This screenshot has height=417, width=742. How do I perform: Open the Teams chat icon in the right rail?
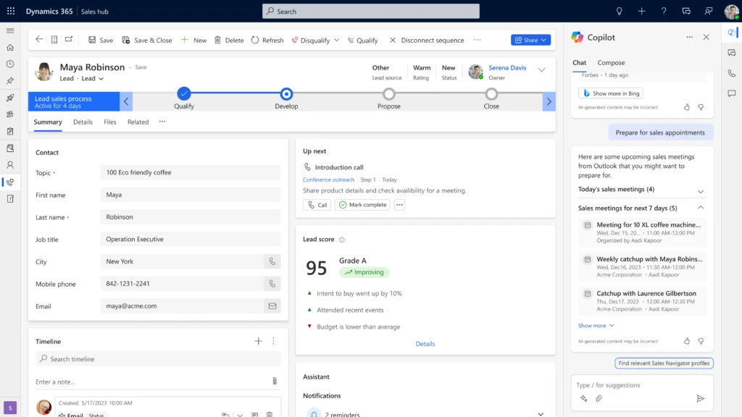[x=730, y=52]
